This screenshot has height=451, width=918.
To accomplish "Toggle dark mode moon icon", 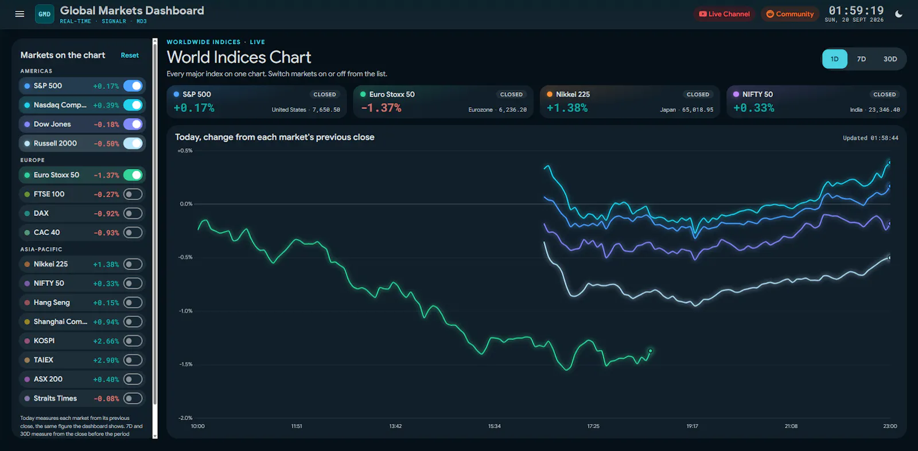I will pos(898,14).
